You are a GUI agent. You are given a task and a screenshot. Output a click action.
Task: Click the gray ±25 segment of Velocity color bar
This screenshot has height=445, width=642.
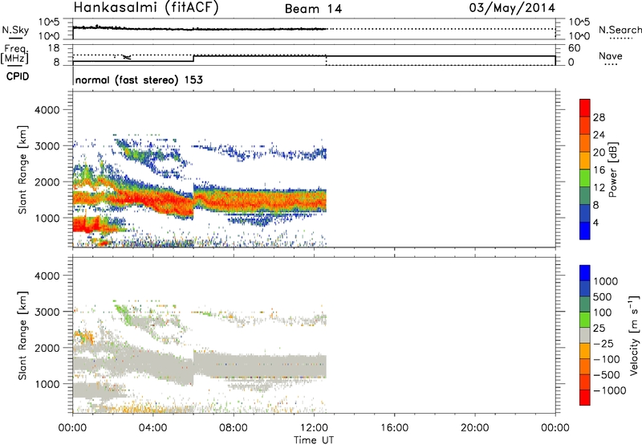585,335
